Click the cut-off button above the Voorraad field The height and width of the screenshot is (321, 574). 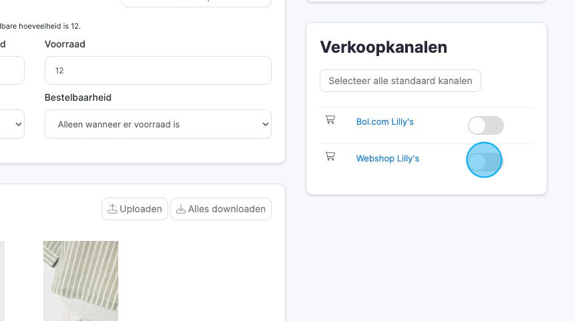(x=196, y=3)
